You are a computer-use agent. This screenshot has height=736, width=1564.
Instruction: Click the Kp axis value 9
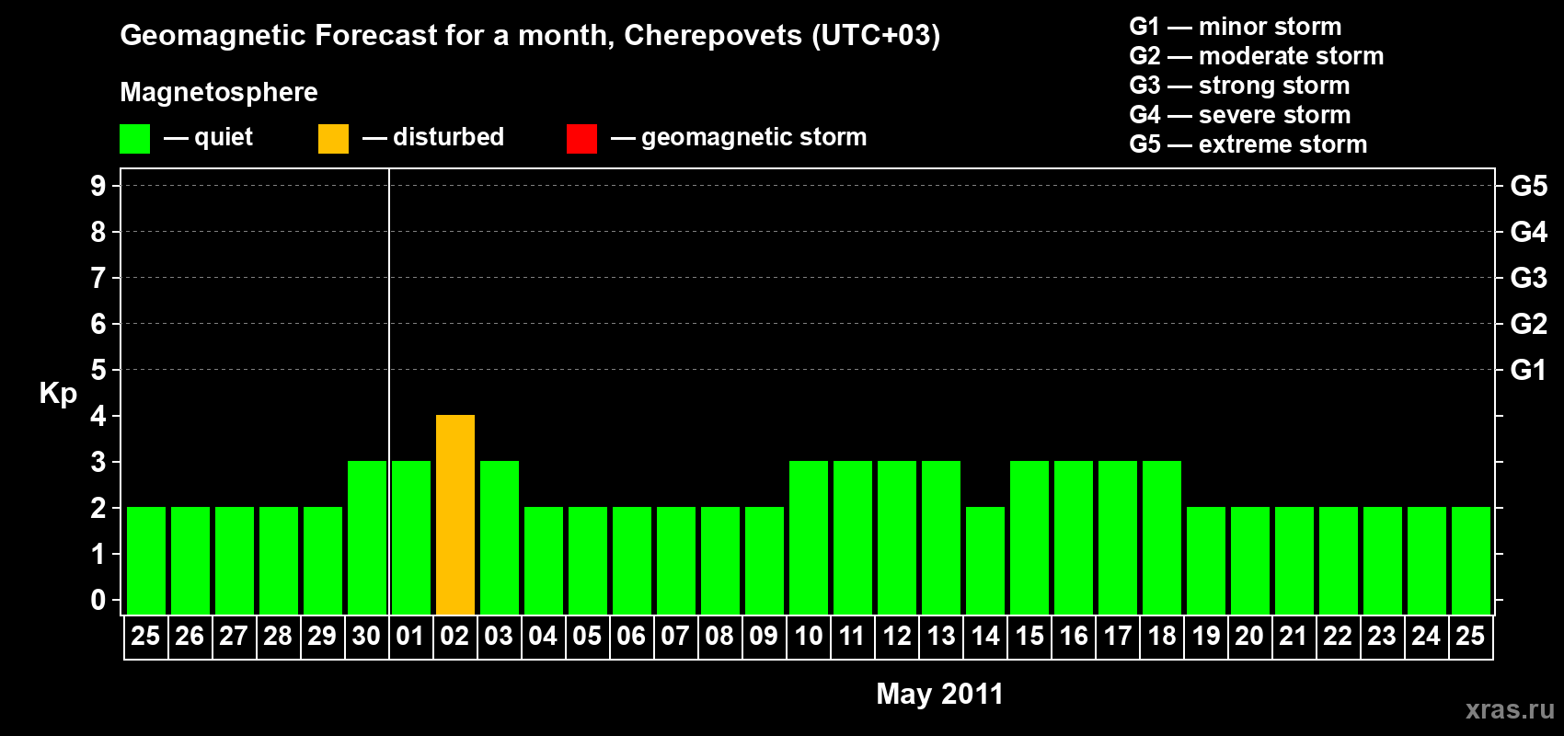click(98, 186)
